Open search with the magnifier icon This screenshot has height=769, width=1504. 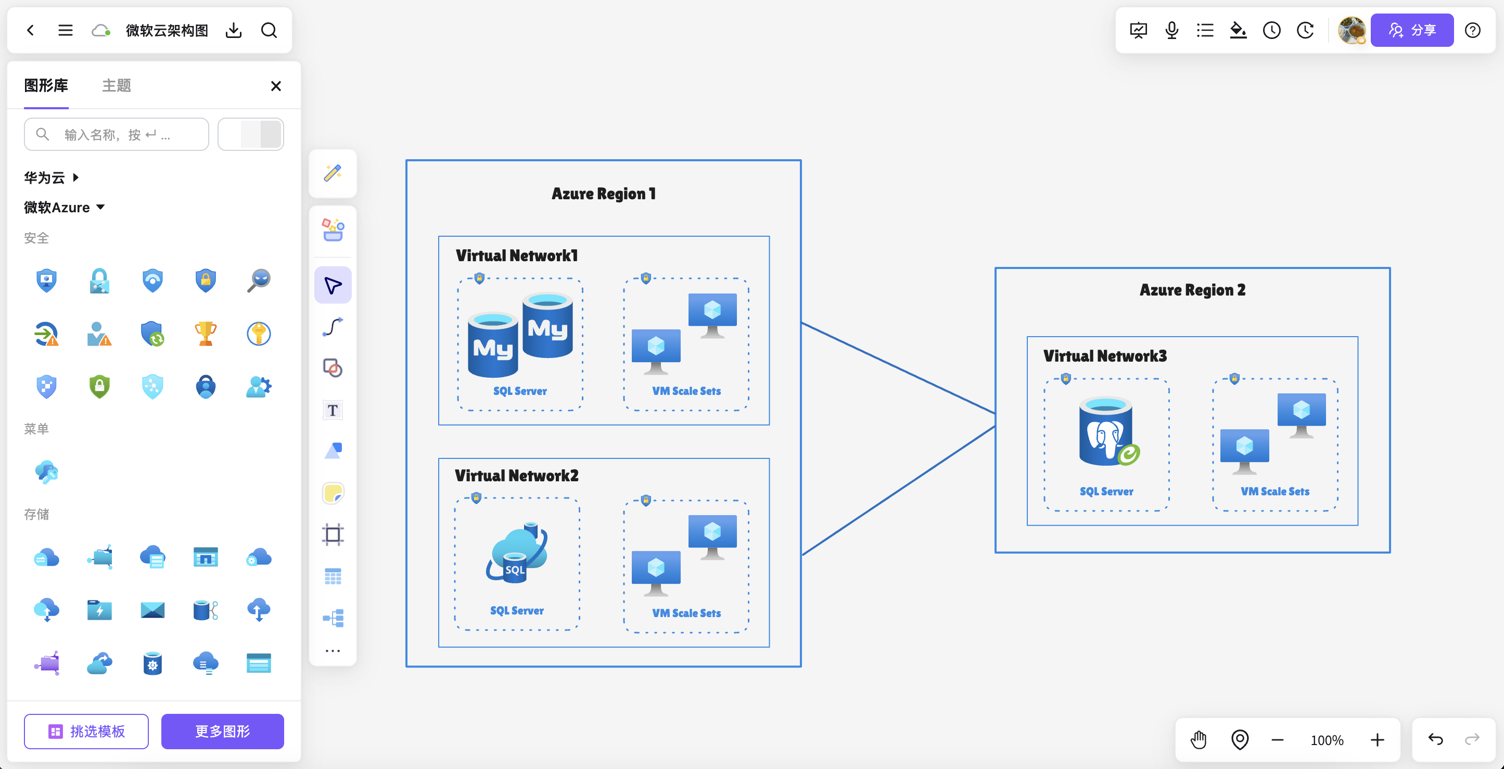(x=269, y=30)
